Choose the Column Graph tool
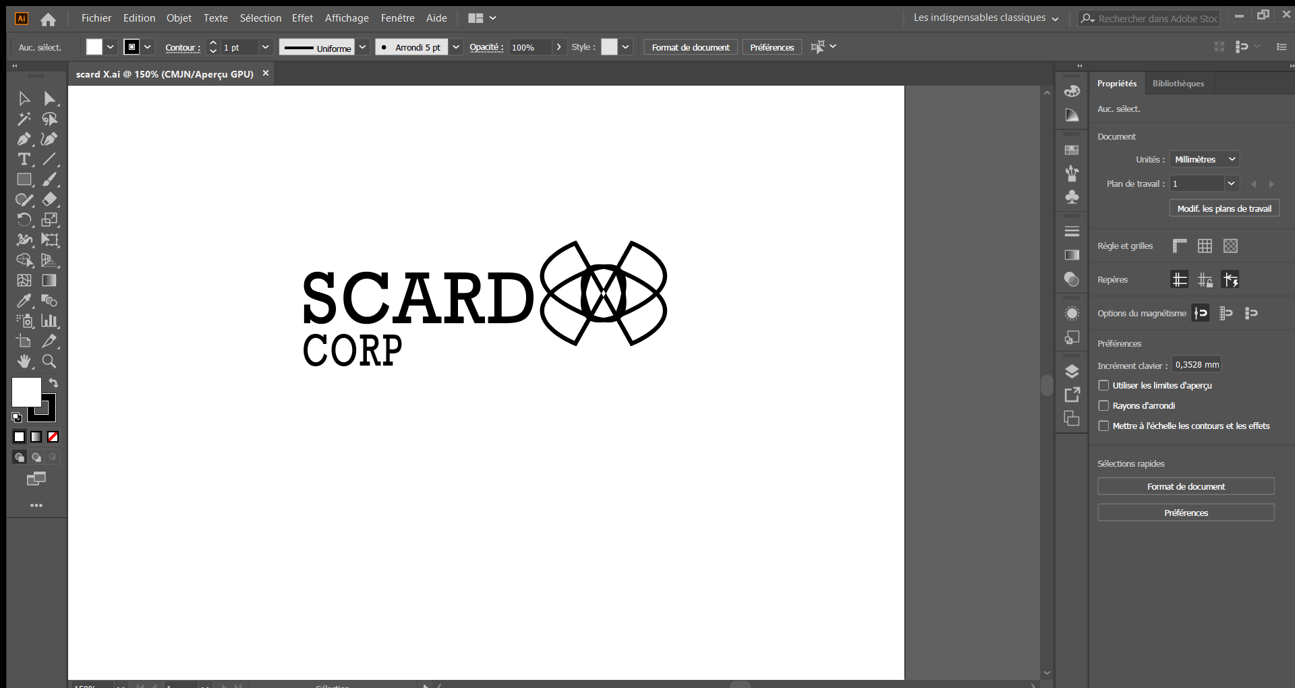This screenshot has width=1295, height=688. pyautogui.click(x=50, y=321)
